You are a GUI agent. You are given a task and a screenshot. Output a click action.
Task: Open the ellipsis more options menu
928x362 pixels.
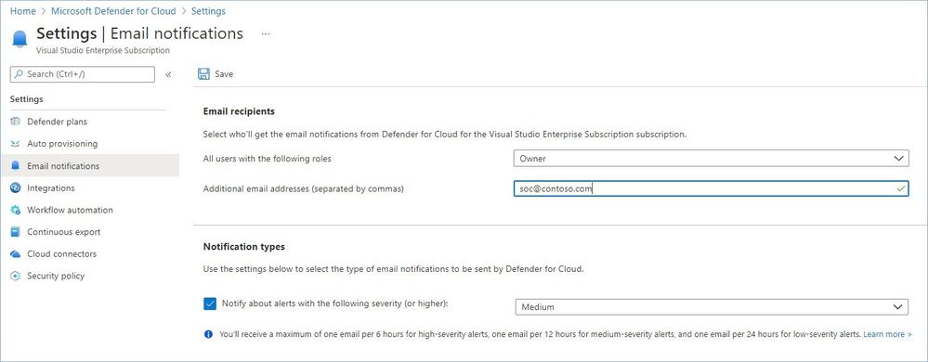point(266,33)
